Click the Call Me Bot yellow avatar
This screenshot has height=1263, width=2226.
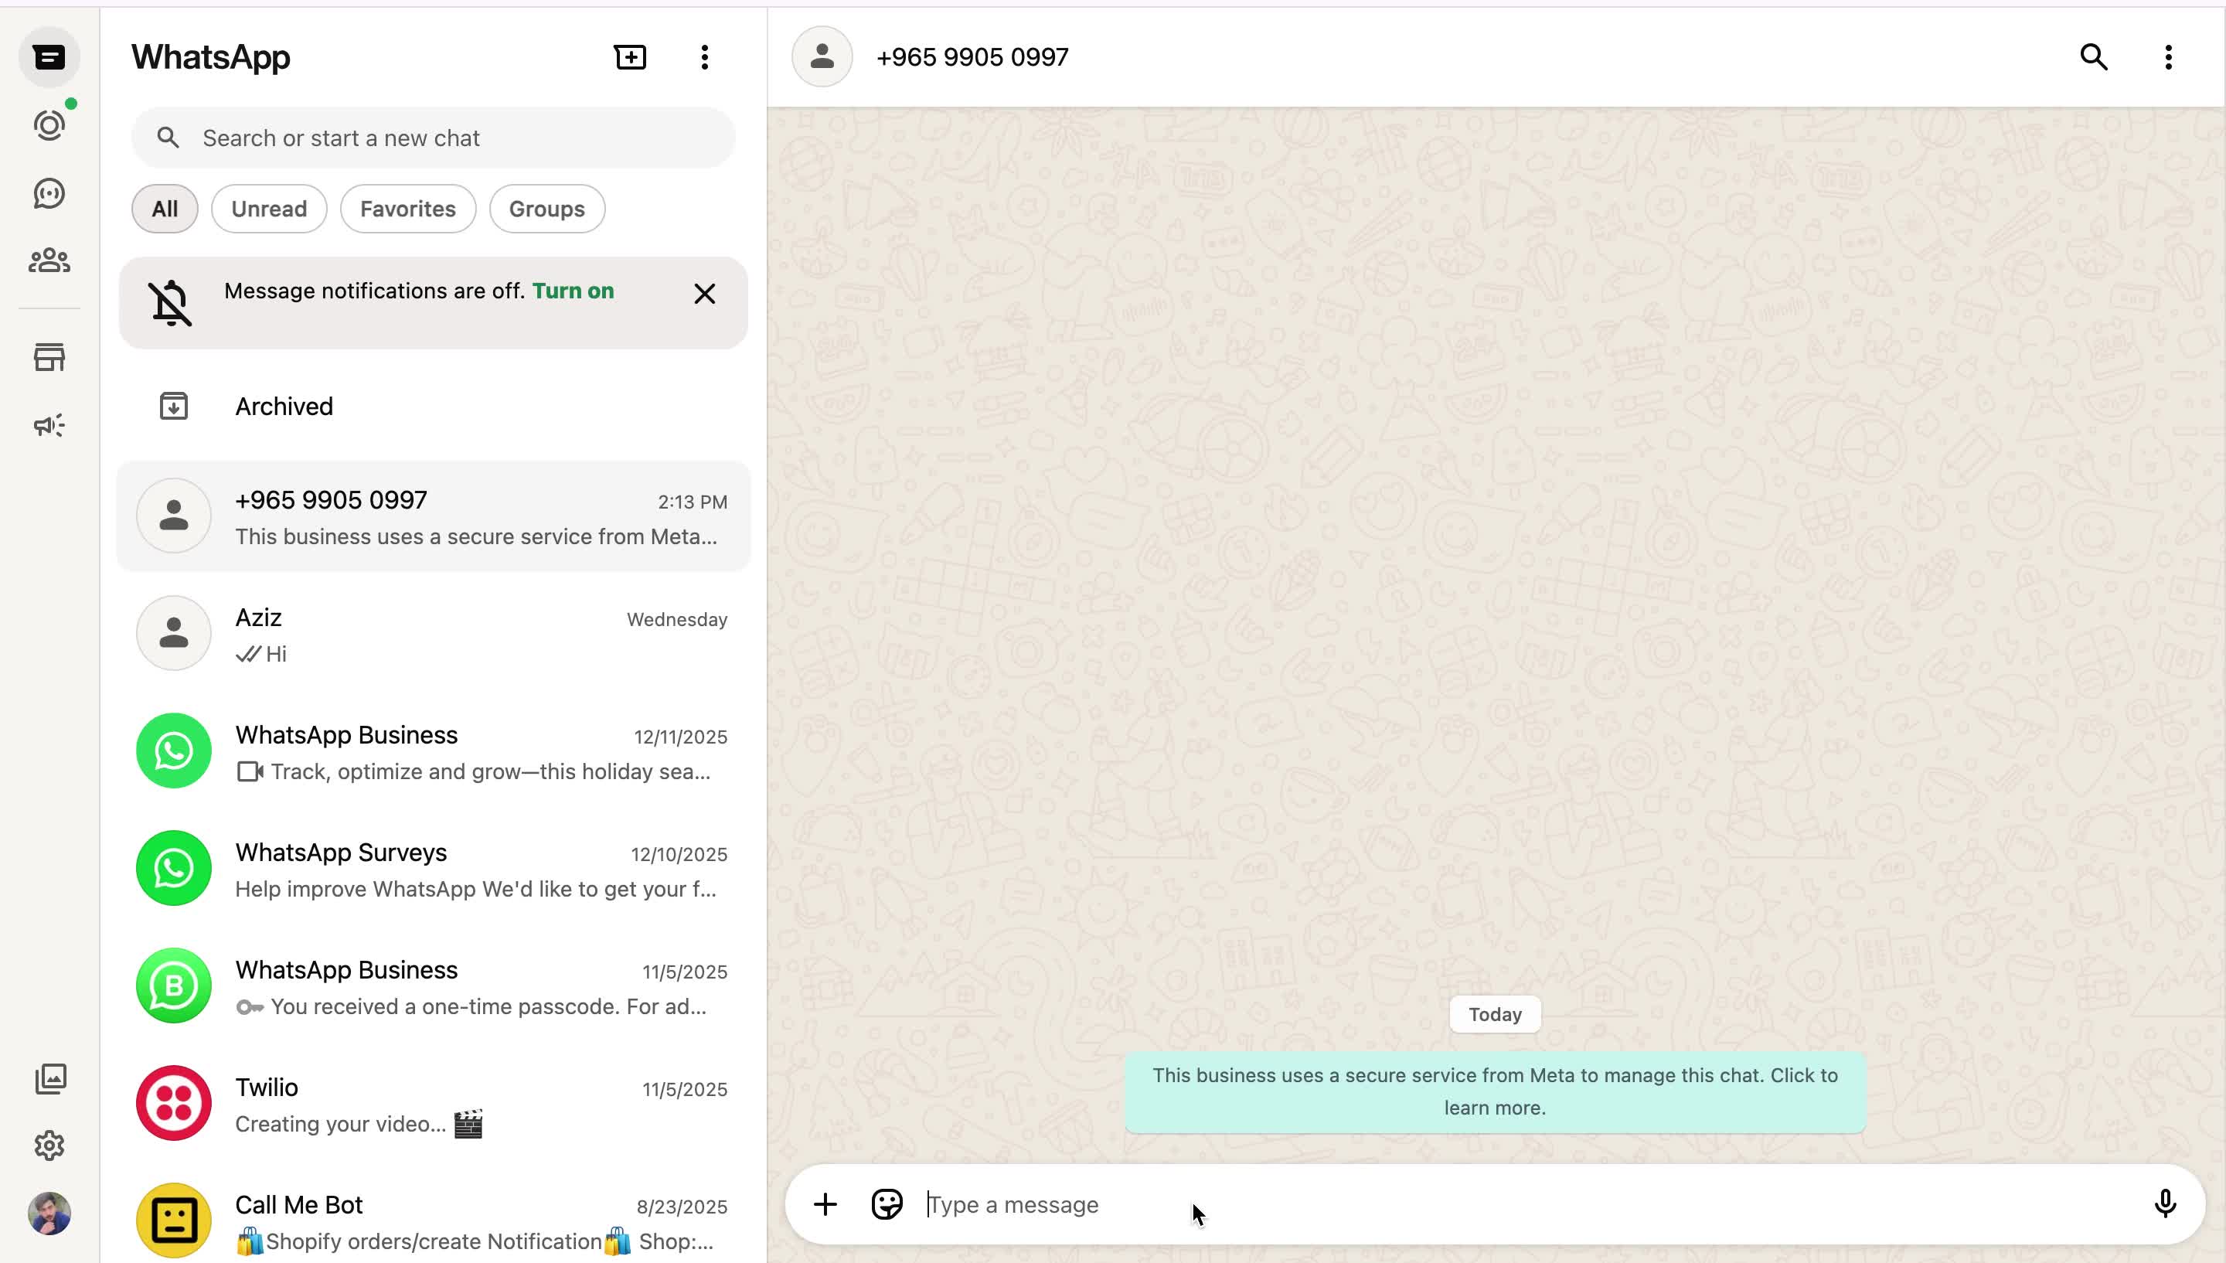pyautogui.click(x=173, y=1221)
